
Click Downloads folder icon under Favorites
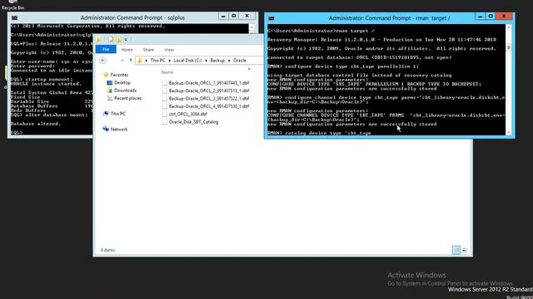[x=109, y=91]
